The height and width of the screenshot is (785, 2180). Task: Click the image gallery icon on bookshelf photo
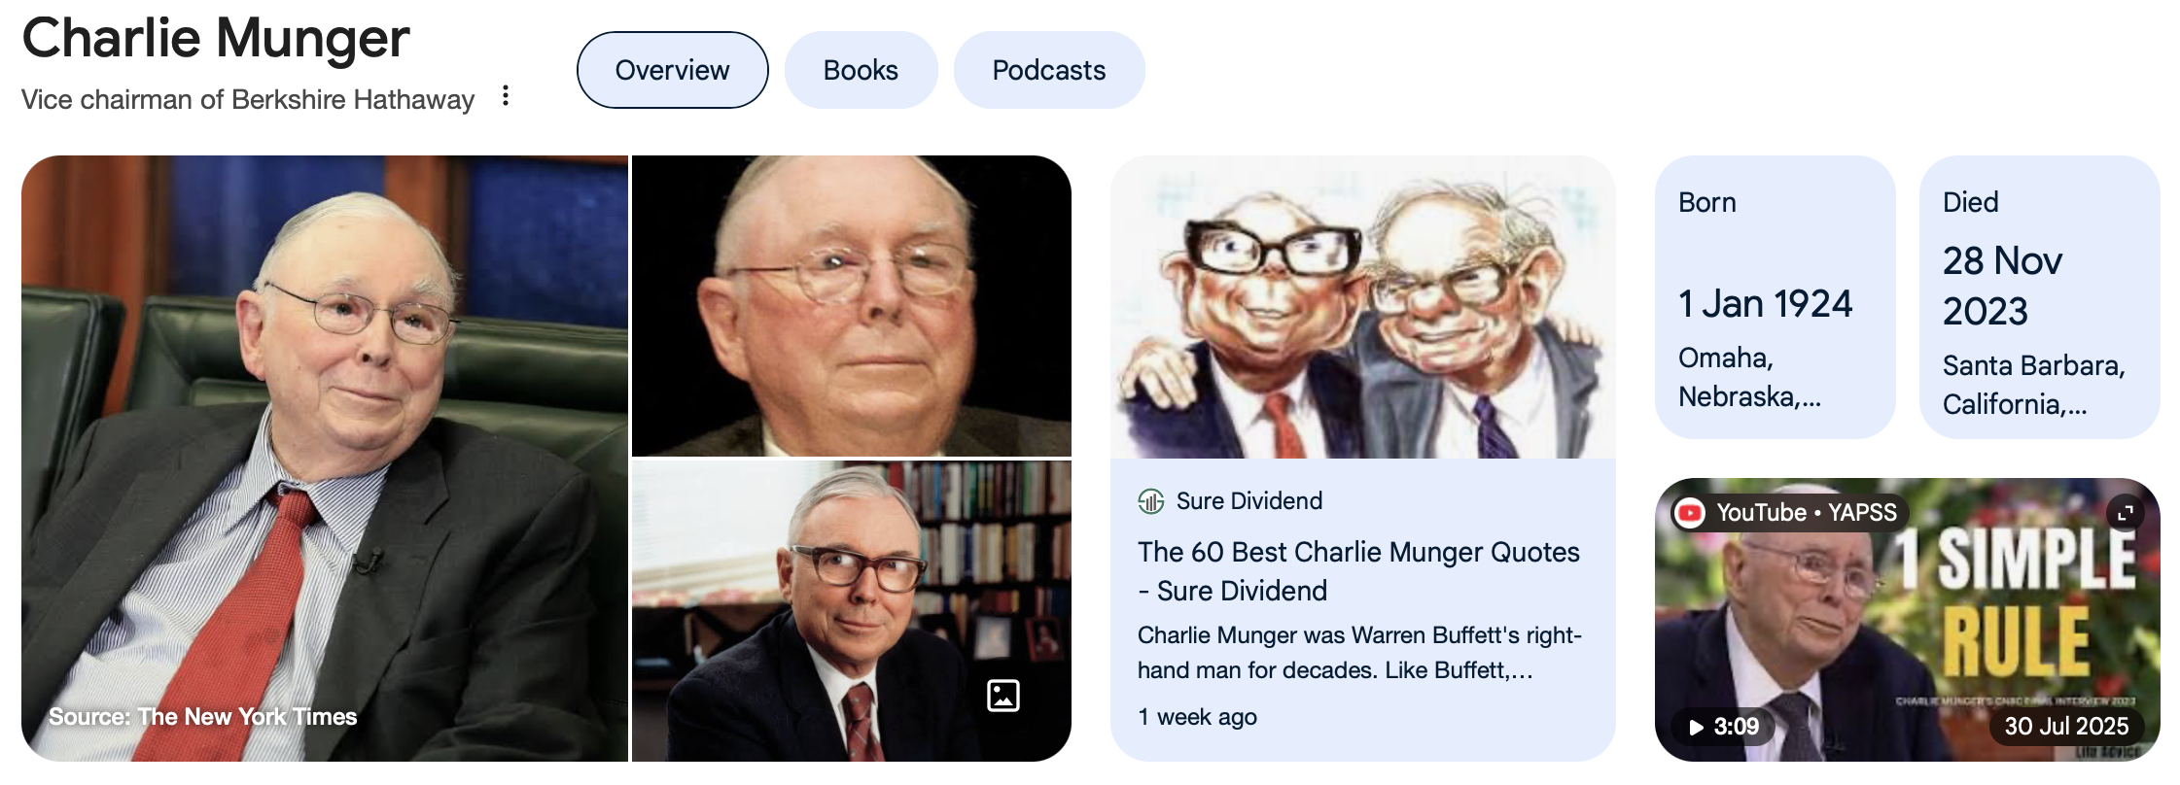click(1003, 696)
